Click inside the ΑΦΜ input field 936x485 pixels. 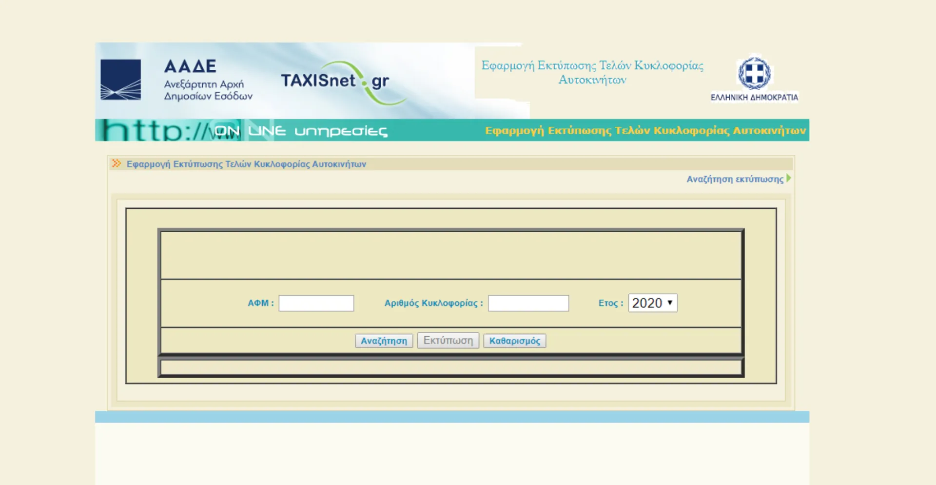[x=315, y=303]
